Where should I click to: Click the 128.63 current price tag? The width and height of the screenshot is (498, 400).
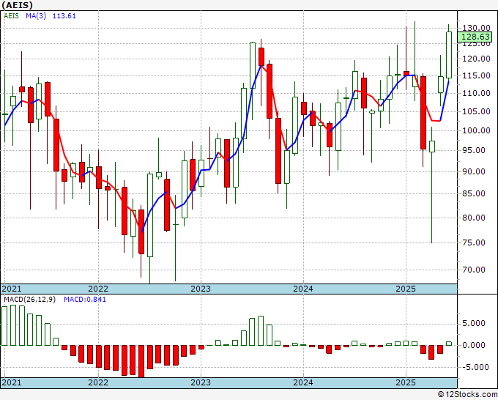pyautogui.click(x=475, y=37)
